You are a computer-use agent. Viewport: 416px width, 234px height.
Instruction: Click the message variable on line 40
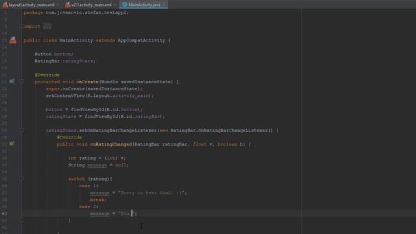coord(99,214)
